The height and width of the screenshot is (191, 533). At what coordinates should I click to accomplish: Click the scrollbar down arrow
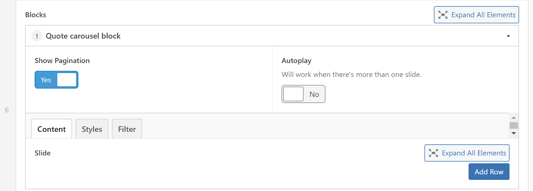pyautogui.click(x=514, y=133)
